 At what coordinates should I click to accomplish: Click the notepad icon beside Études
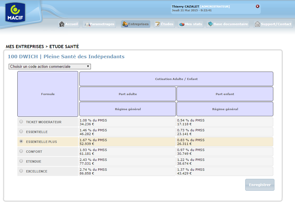tap(157, 24)
